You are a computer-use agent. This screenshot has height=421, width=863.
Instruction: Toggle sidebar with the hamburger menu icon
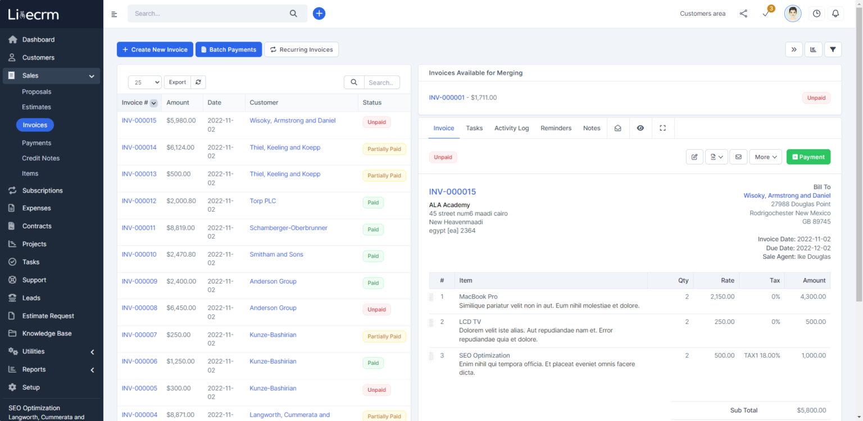[115, 14]
